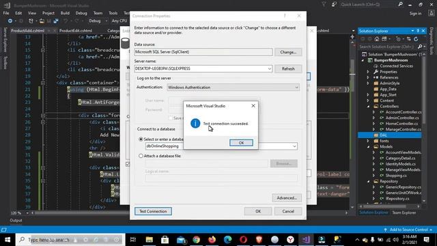Open File Explorer from the taskbar
Viewport: 437px width, 246px height.
[149, 240]
